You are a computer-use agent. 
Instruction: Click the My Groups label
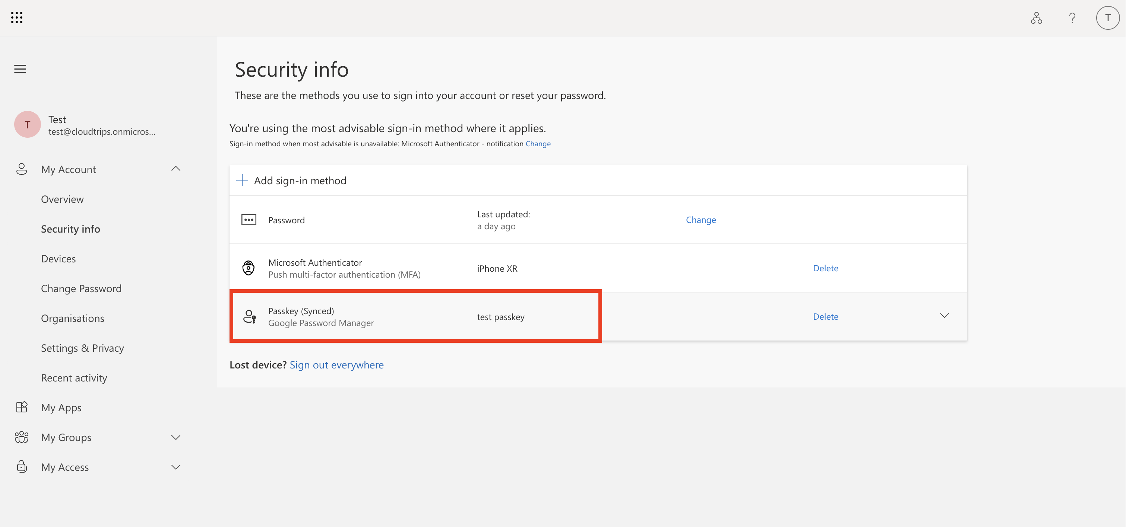tap(66, 437)
